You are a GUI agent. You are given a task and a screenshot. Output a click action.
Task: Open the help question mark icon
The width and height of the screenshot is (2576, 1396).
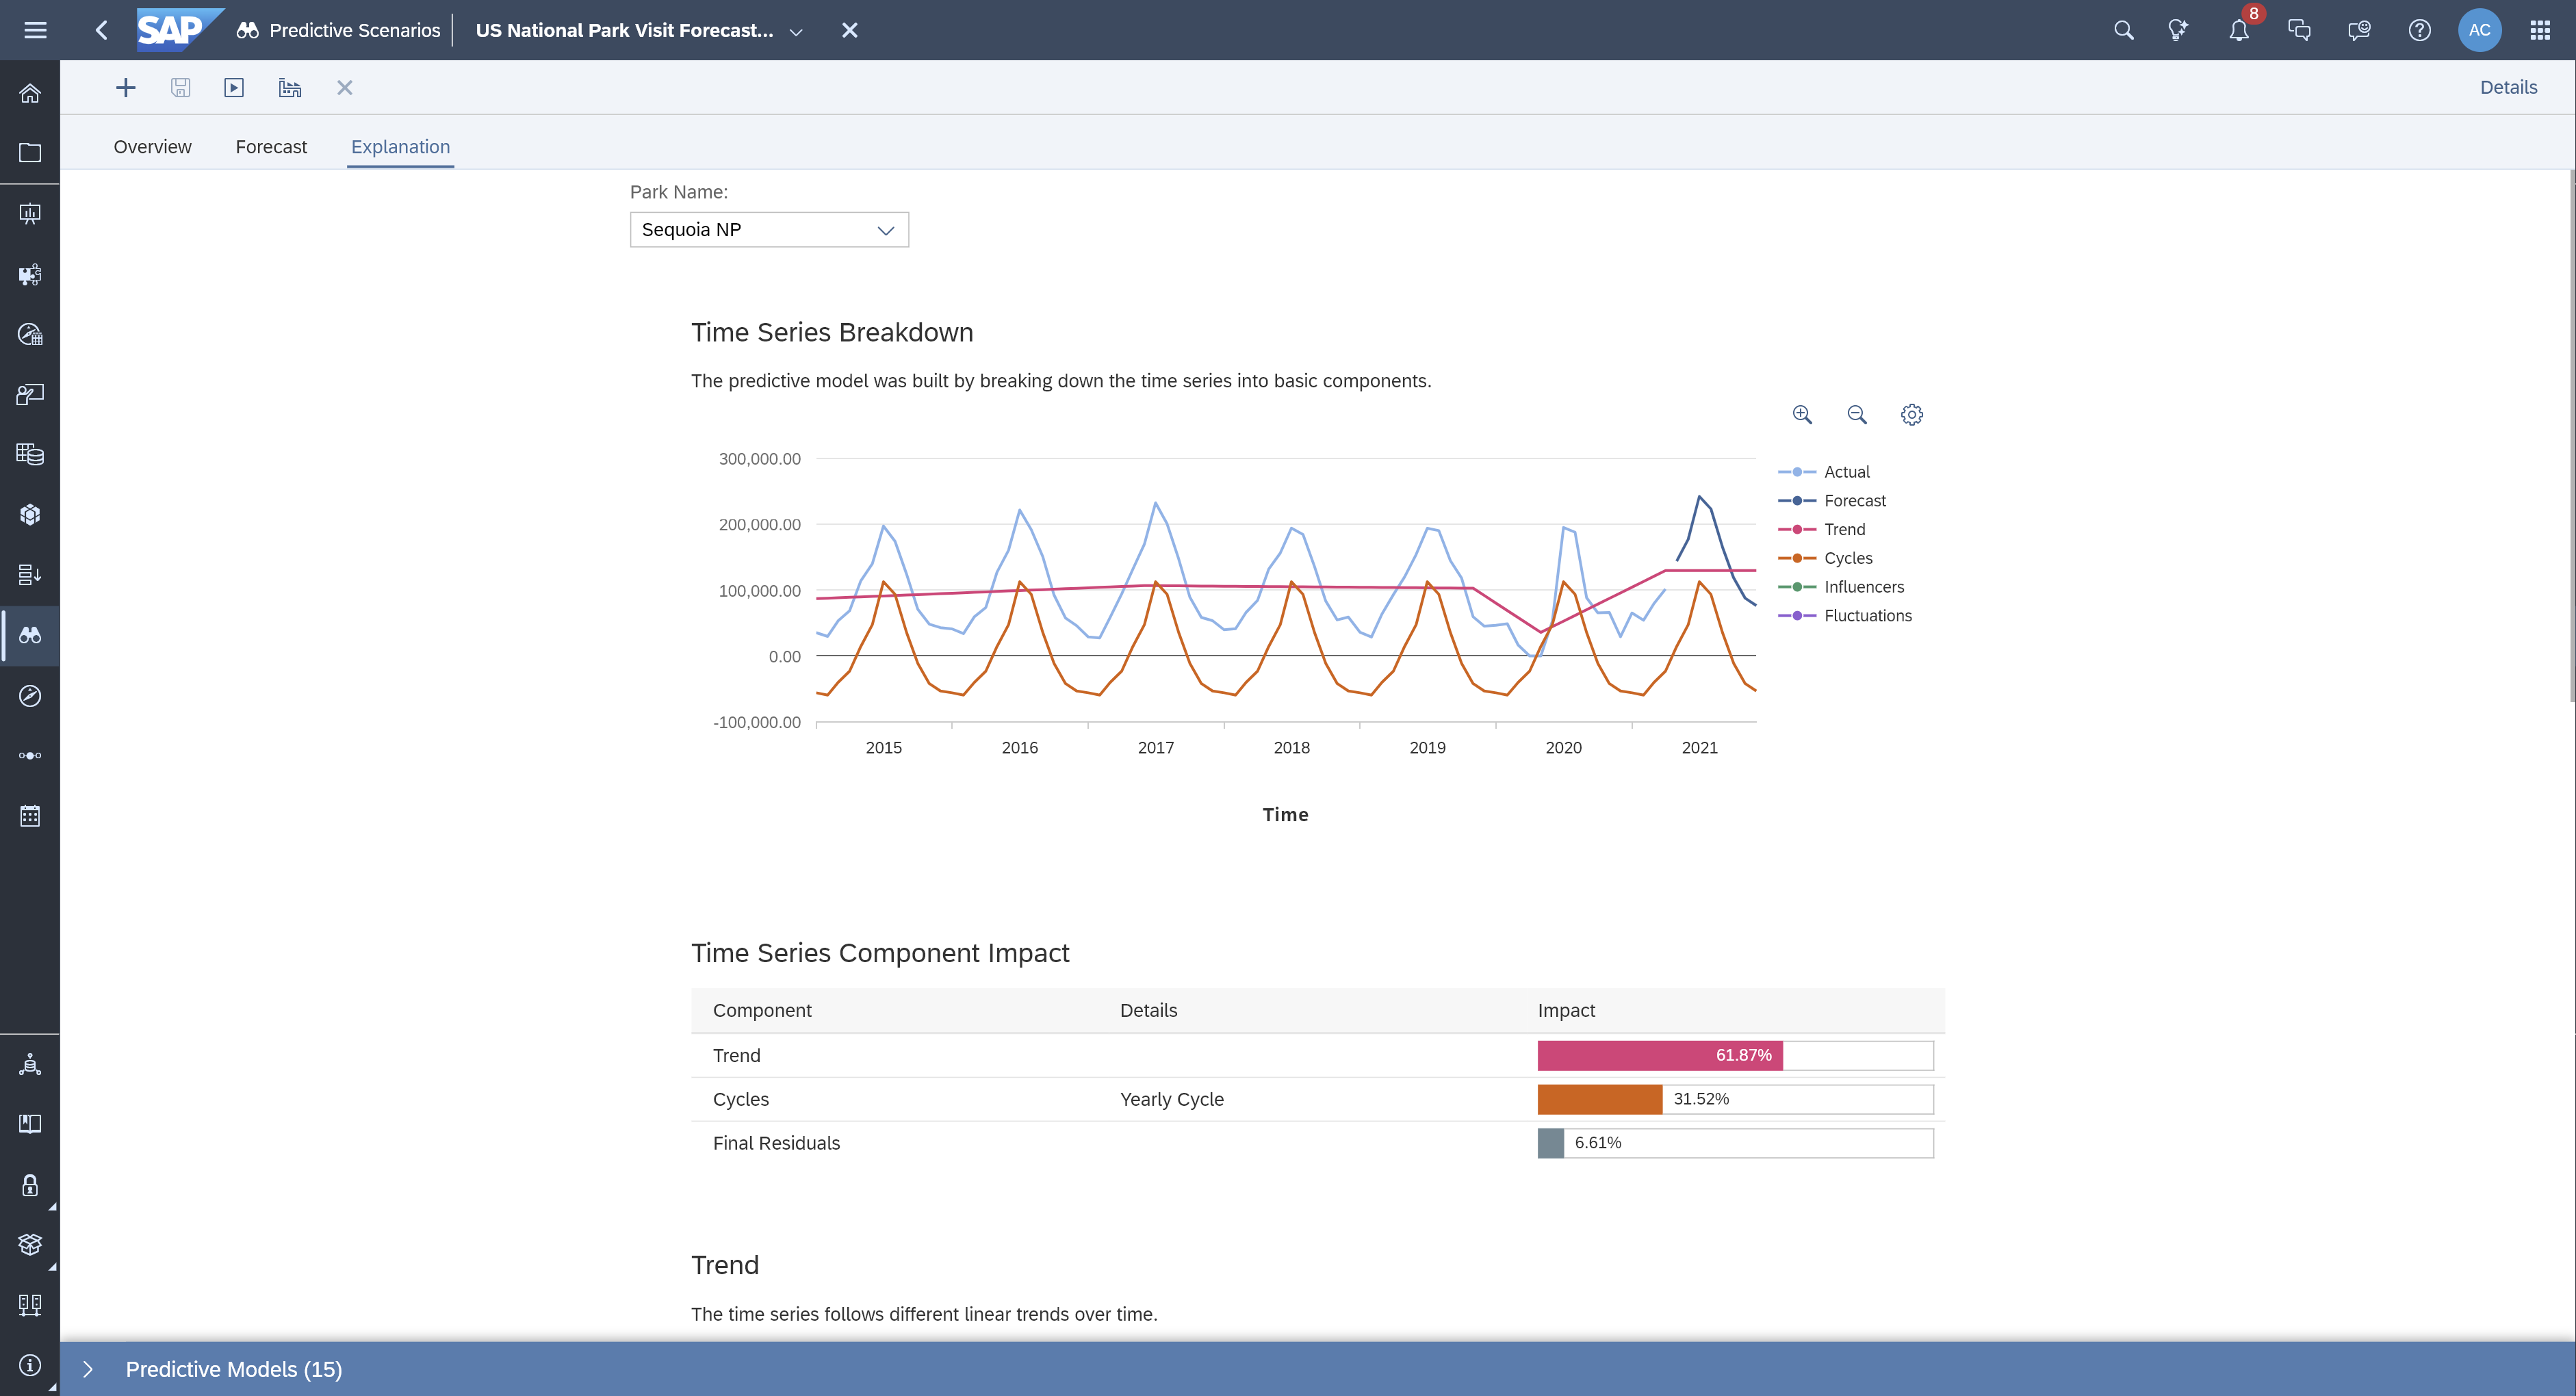[x=2419, y=30]
